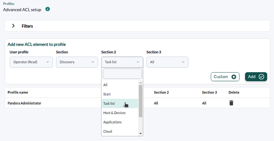Pick Cloud from the dropdown list

(120, 131)
